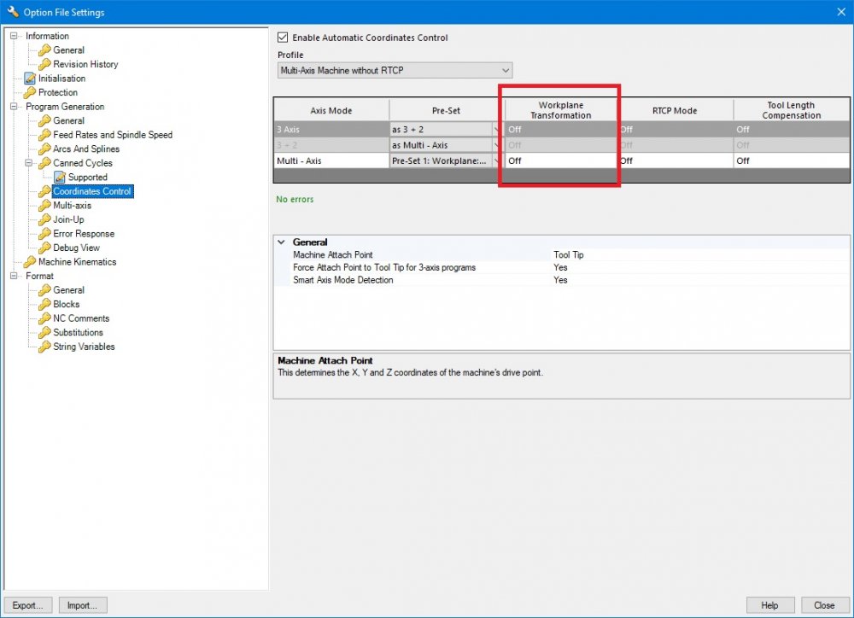854x618 pixels.
Task: Click the Import... button
Action: click(82, 605)
